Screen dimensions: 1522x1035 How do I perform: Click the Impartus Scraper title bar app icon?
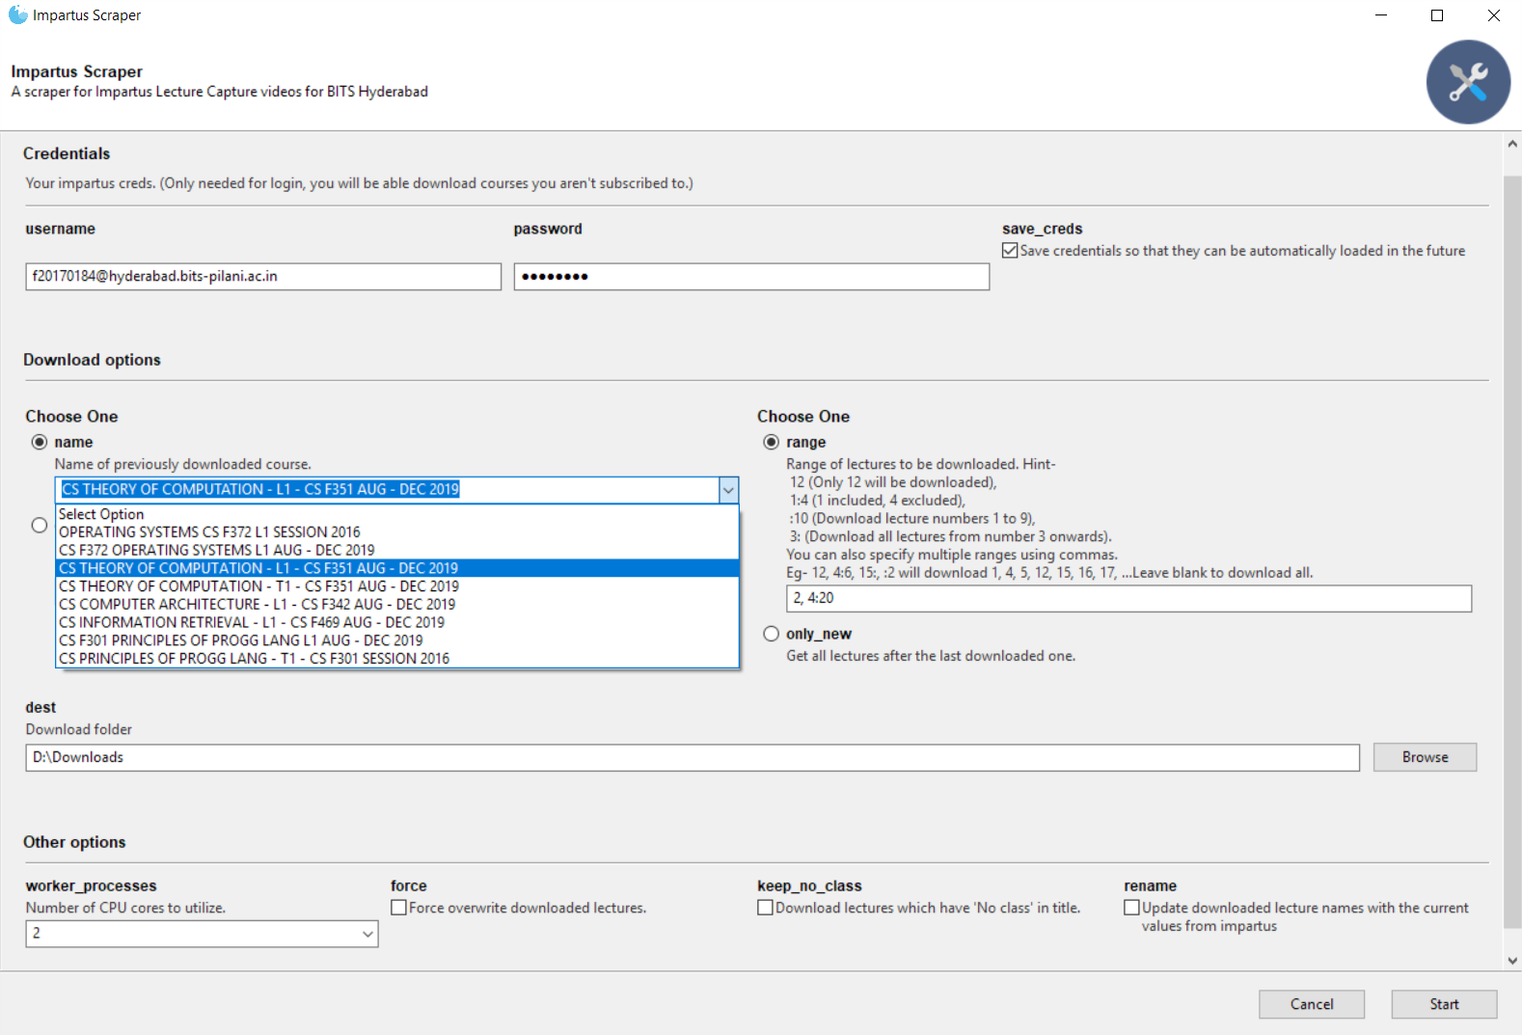17,14
